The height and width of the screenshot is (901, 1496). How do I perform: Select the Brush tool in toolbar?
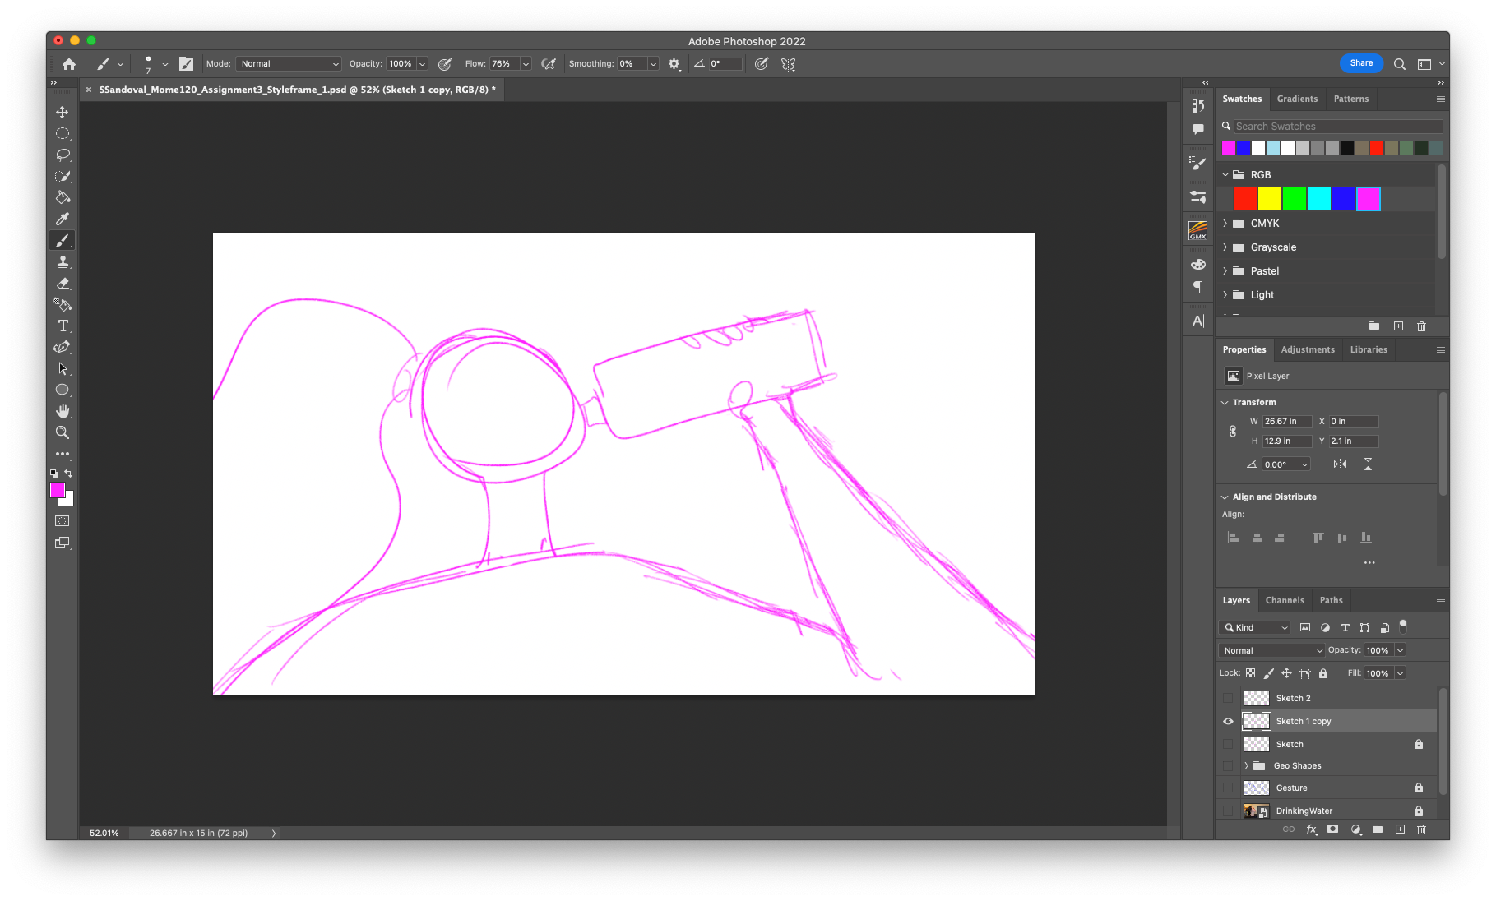tap(63, 240)
